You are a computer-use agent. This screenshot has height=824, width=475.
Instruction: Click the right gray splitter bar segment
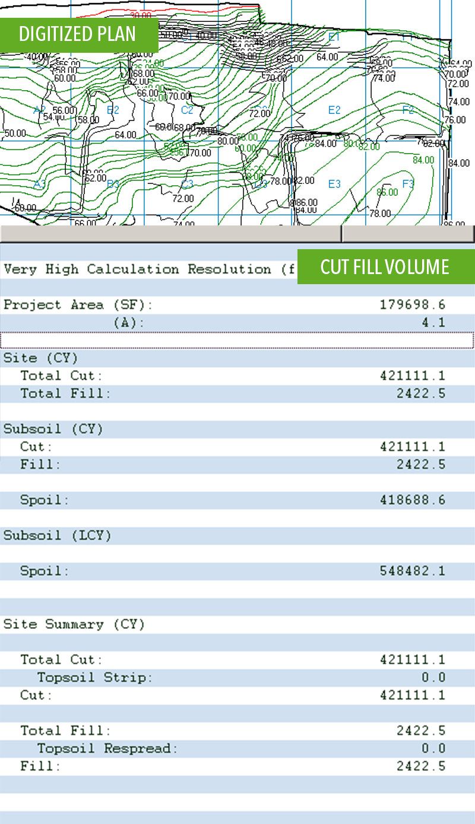[x=408, y=234]
